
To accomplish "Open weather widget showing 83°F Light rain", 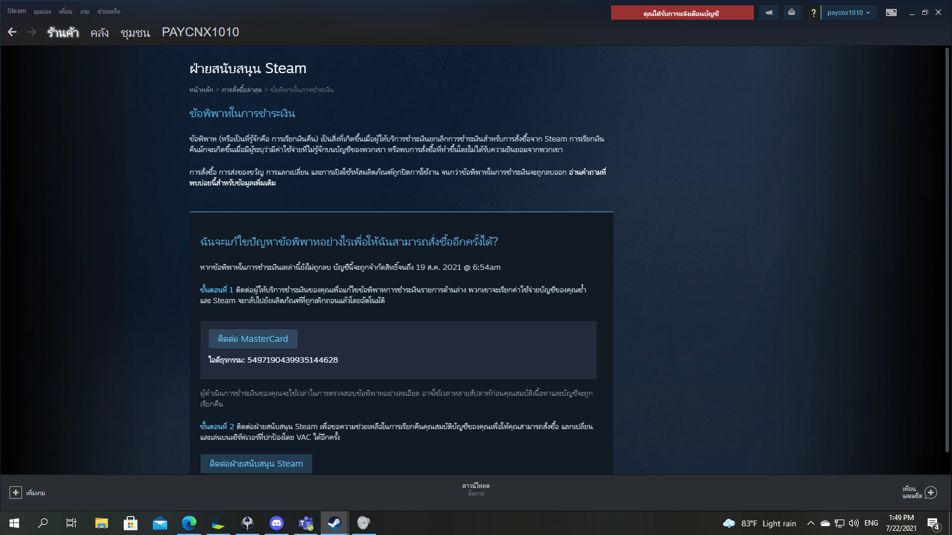I will coord(759,523).
